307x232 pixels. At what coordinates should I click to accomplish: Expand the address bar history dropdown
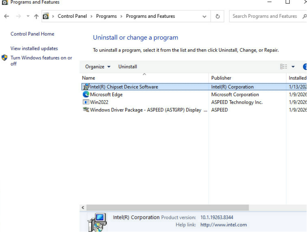(204, 16)
